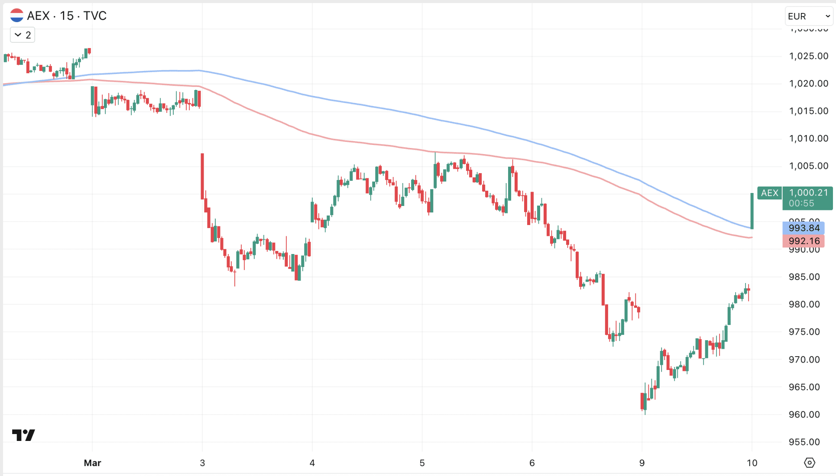836x476 pixels.
Task: Open the EUR currency dropdown
Action: click(x=808, y=16)
